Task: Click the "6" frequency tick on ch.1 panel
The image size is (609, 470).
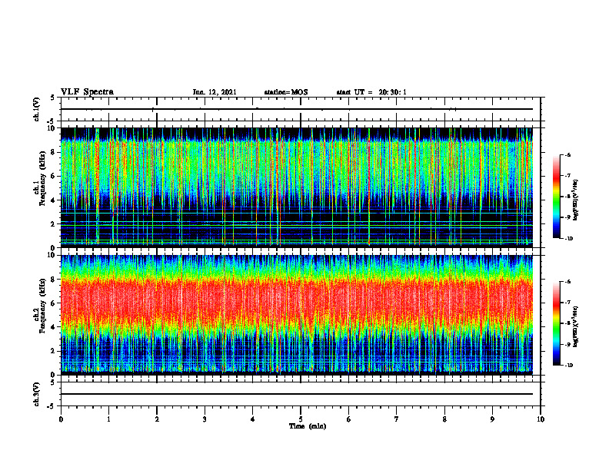Action: click(54, 176)
